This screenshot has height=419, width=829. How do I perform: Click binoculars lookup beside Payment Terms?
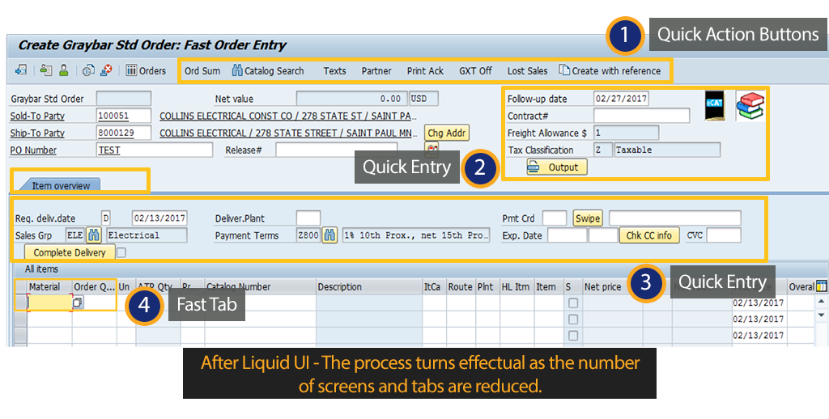329,235
